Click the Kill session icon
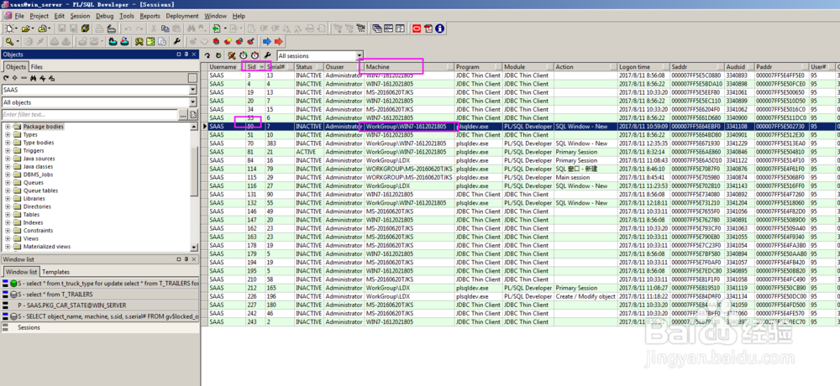Viewport: 840px width, 386px height. click(x=232, y=55)
